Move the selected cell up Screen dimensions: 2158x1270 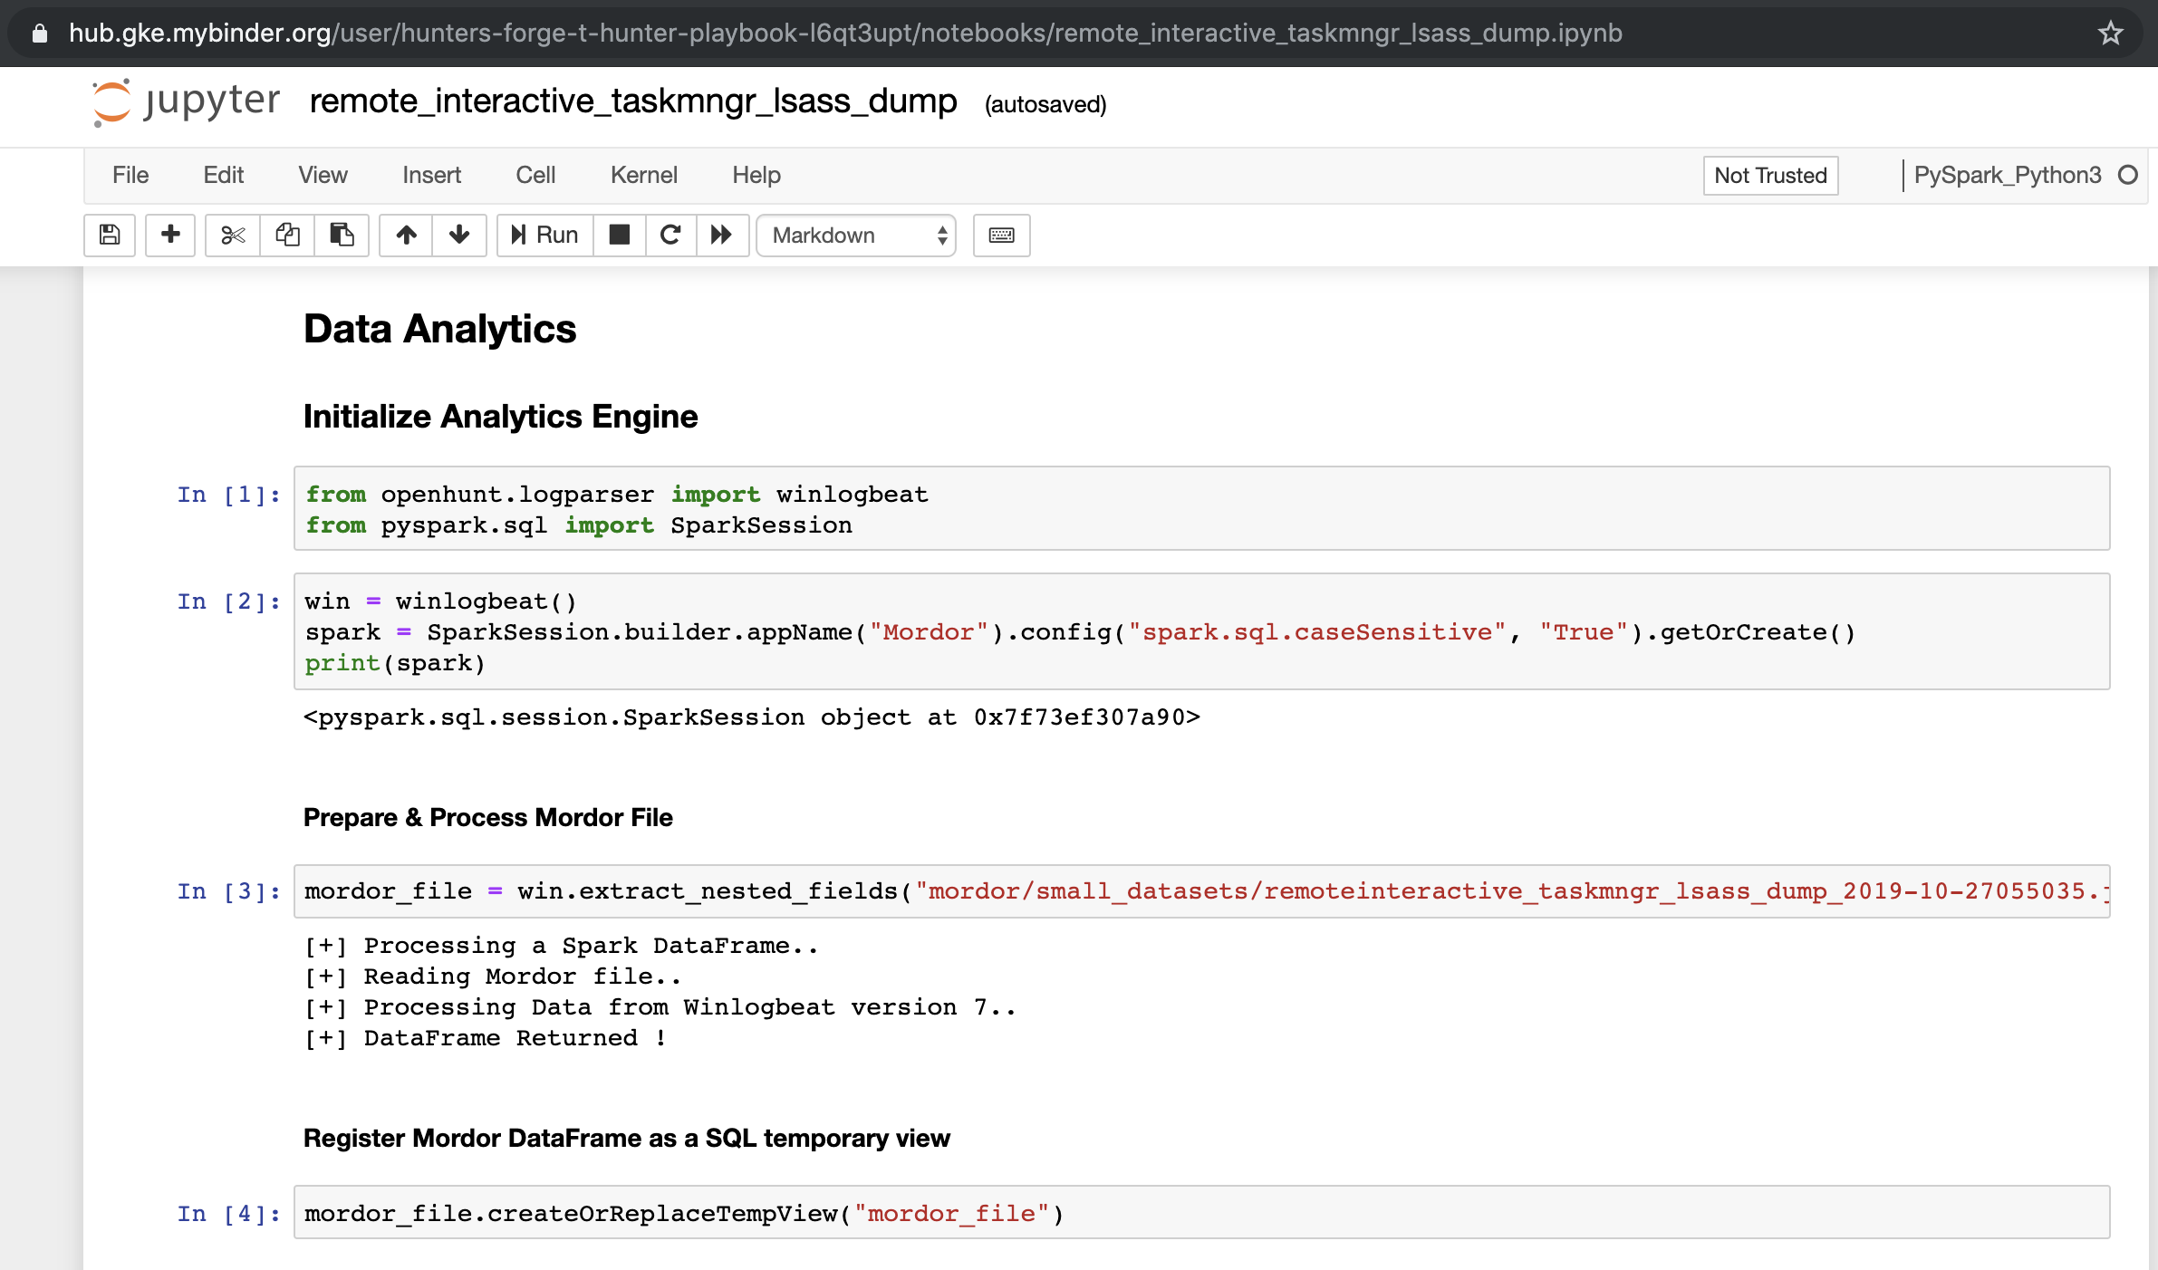click(x=405, y=236)
